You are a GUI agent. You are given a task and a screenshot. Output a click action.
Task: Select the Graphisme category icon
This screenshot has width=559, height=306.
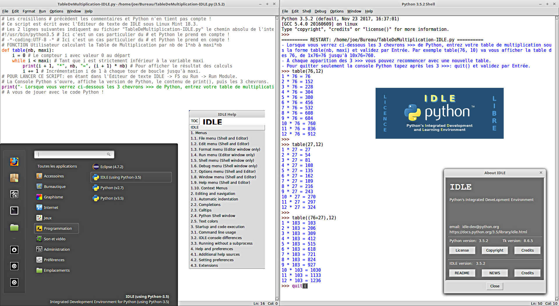click(x=39, y=197)
